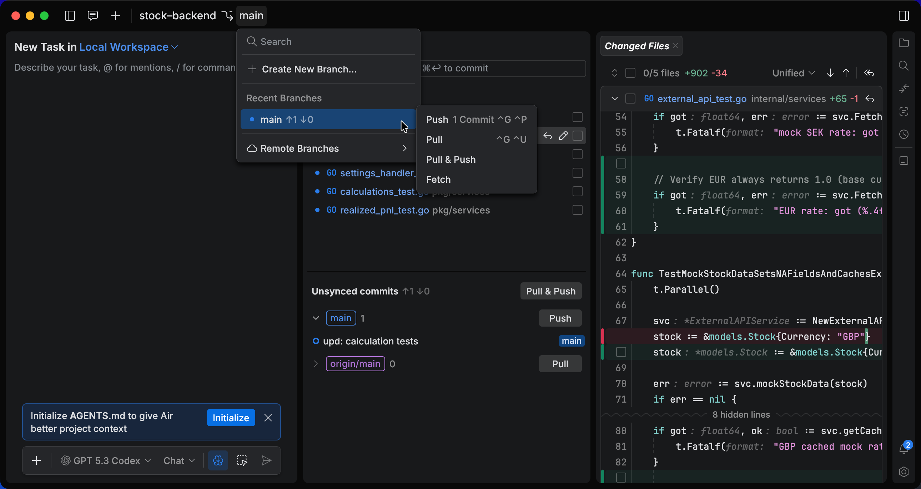Click the Initialize button for AGENTS.md

point(231,418)
